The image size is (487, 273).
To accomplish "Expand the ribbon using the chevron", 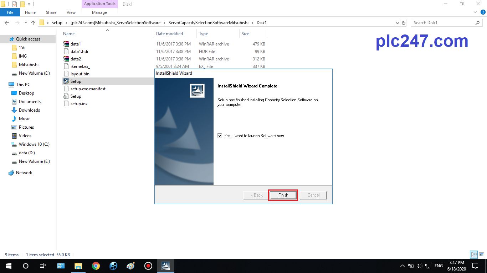I will pyautogui.click(x=475, y=12).
